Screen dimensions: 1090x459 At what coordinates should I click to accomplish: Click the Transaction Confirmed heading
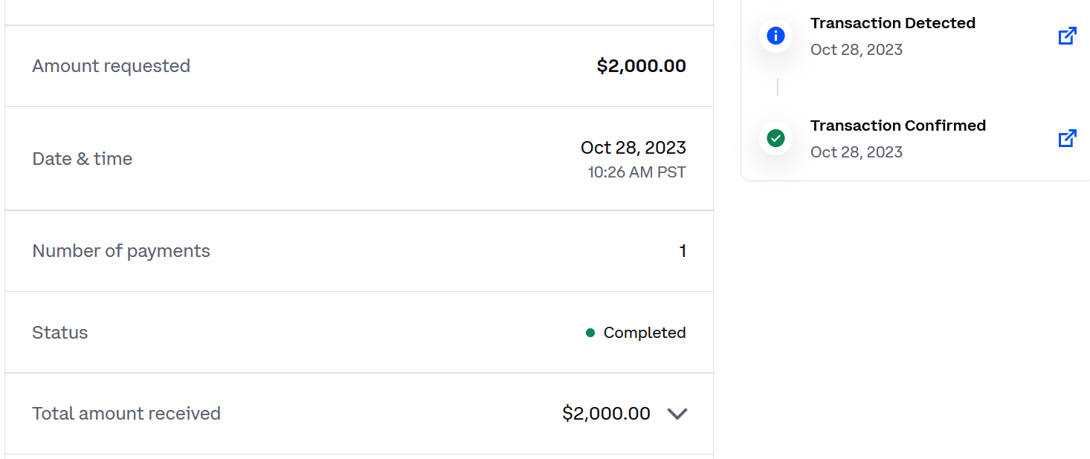pyautogui.click(x=898, y=126)
